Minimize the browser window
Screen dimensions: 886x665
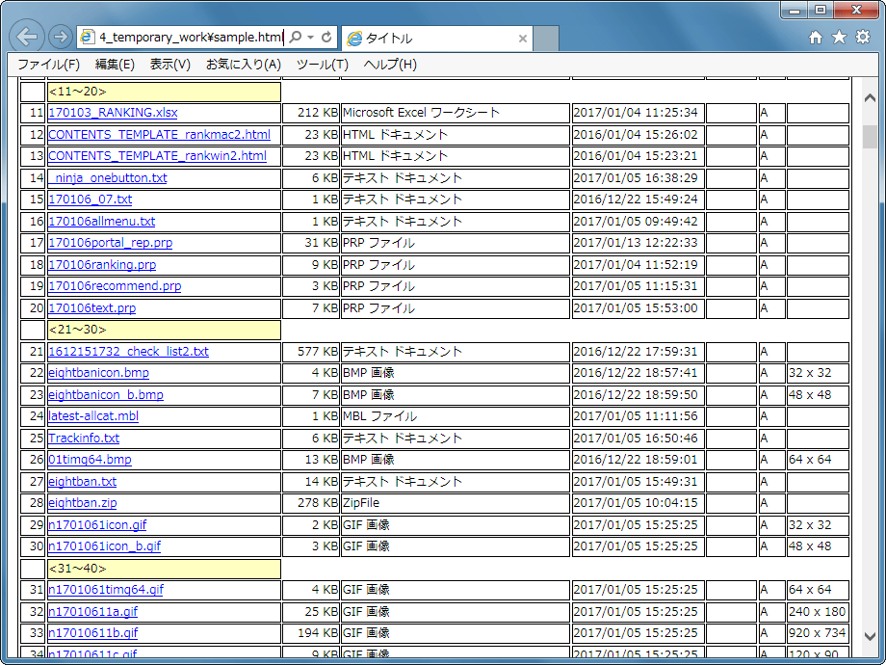[795, 10]
